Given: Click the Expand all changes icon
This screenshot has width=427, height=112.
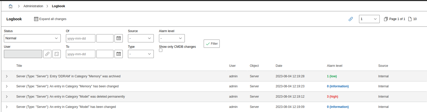Looking at the screenshot, I should click(36, 19).
